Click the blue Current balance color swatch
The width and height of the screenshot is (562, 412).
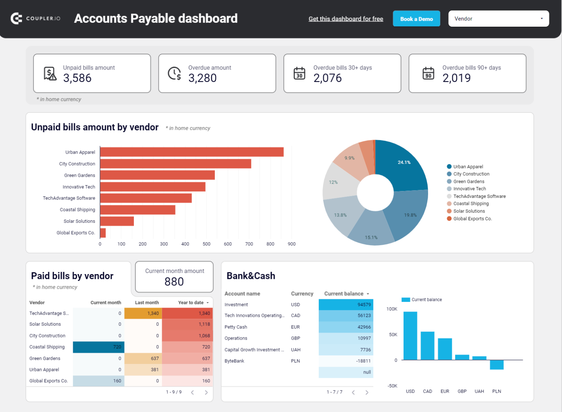pos(405,299)
